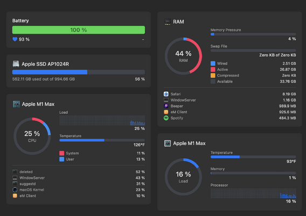Click the Safari 8.19 GB value
This screenshot has height=216, width=306.
[289, 94]
